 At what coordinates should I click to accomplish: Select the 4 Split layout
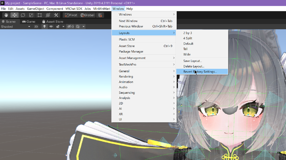202,38
